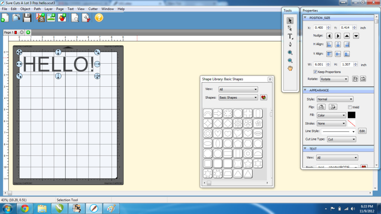Click the black Fill color swatch
The width and height of the screenshot is (381, 214).
pos(351,115)
